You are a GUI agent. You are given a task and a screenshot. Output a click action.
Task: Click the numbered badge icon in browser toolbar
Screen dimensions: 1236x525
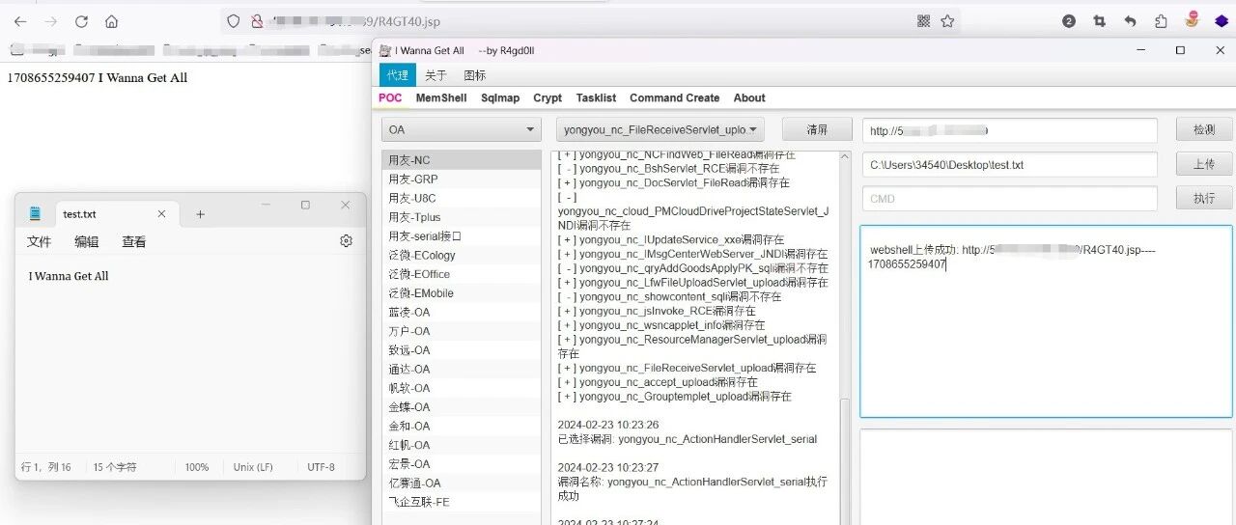[1069, 21]
